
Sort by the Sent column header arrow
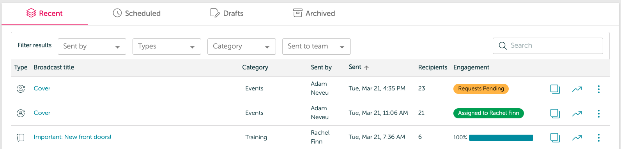pos(366,68)
